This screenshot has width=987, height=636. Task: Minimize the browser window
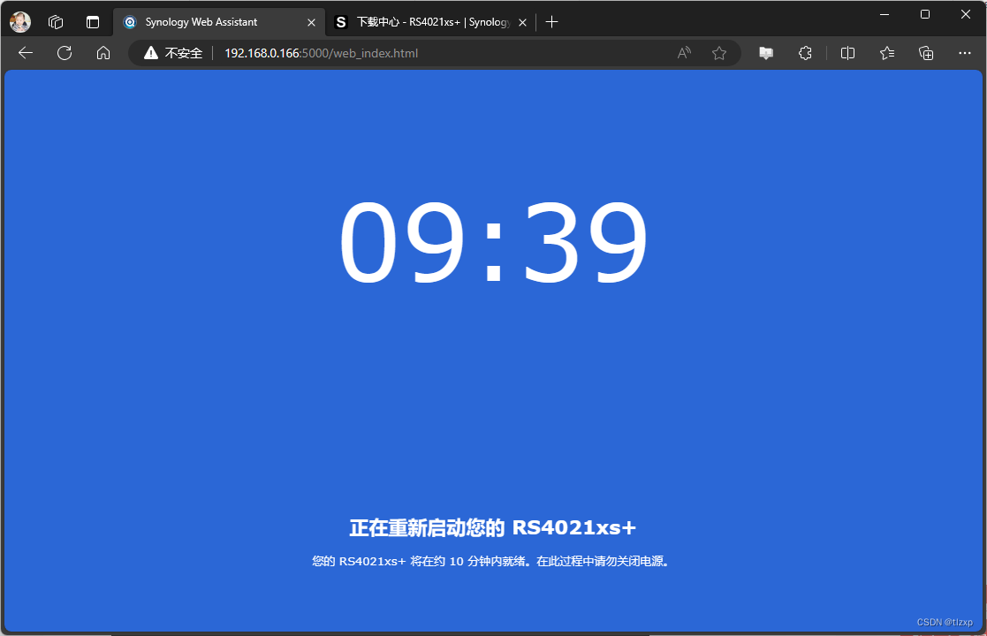(x=885, y=14)
